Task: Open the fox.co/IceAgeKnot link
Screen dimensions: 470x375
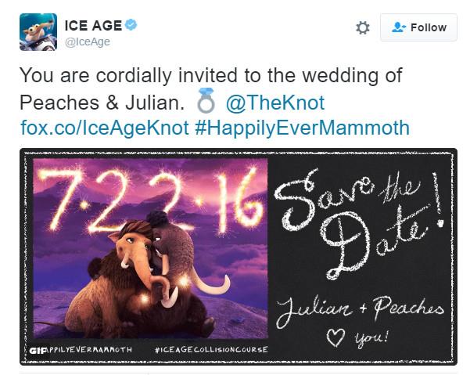Action: pyautogui.click(x=105, y=128)
